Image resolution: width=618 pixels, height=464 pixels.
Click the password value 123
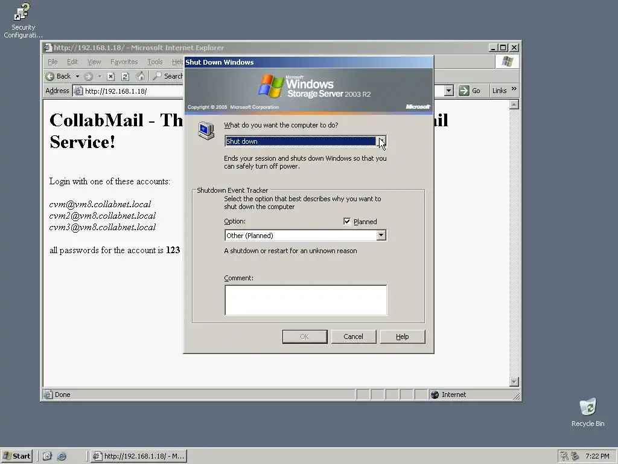tap(173, 250)
